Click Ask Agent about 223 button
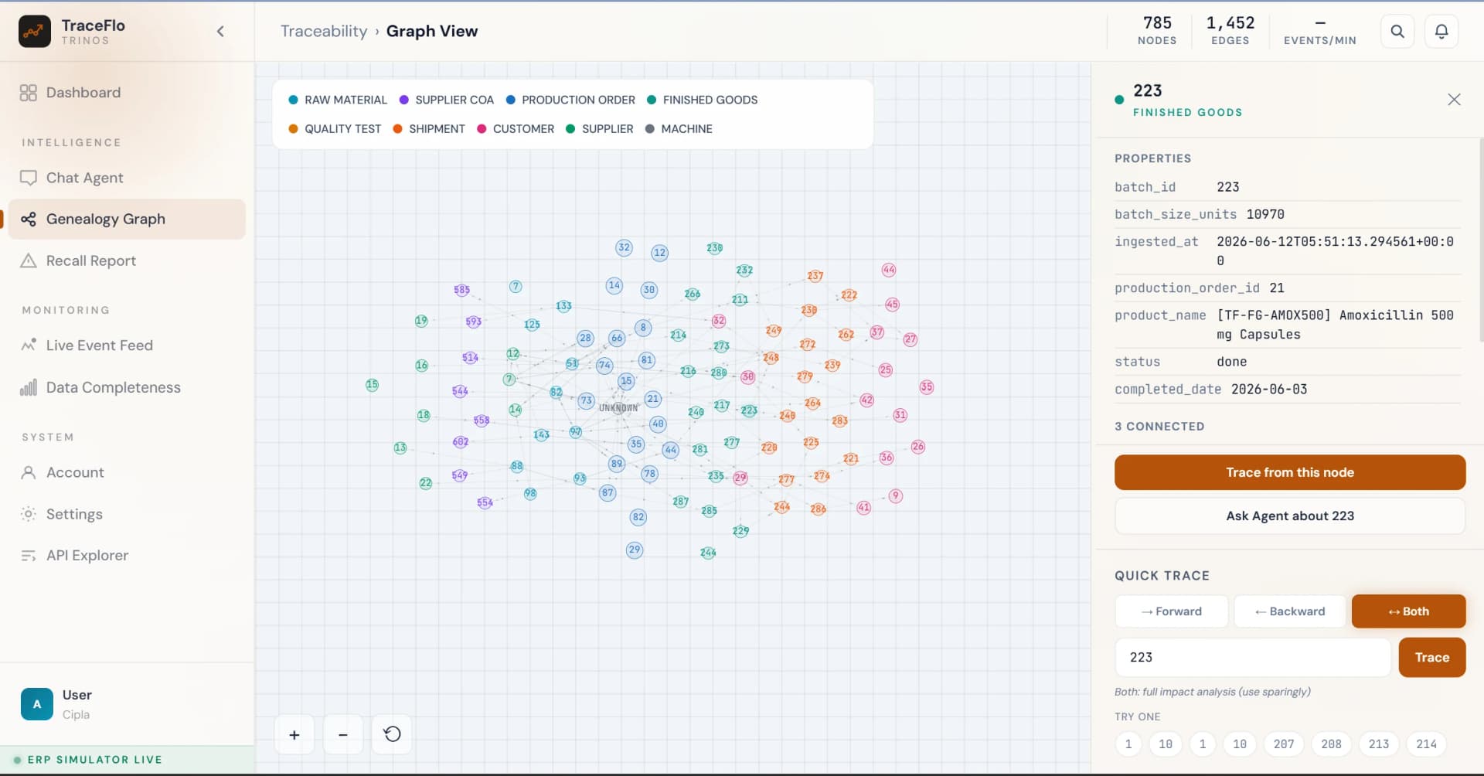This screenshot has height=776, width=1484. [1290, 516]
